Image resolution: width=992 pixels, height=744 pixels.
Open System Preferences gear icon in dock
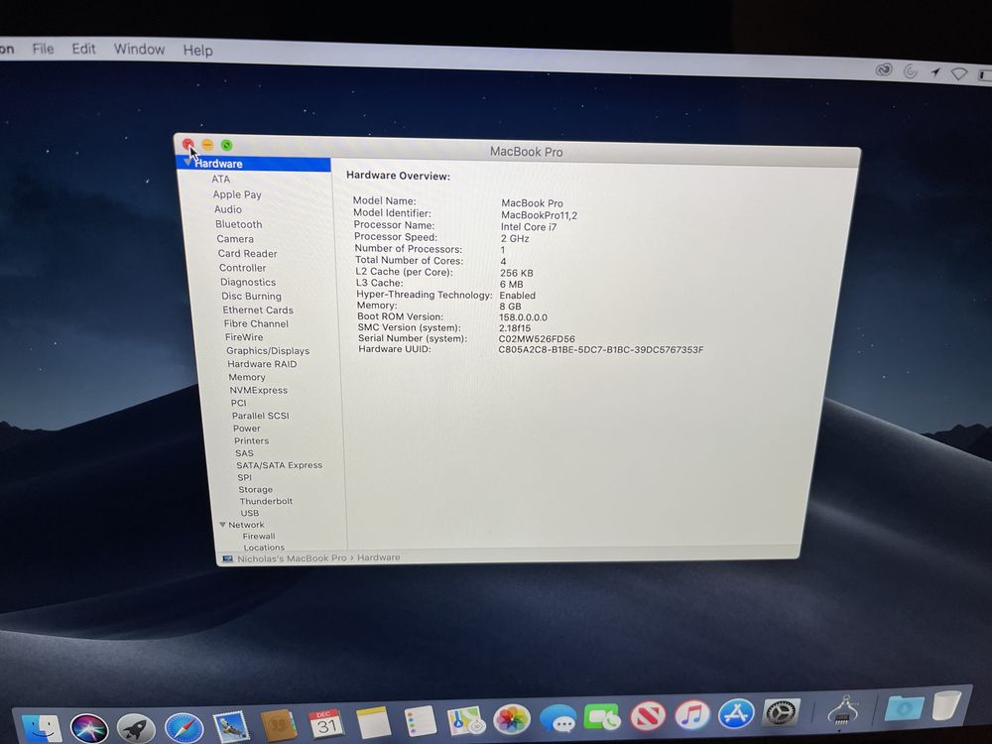(x=782, y=713)
